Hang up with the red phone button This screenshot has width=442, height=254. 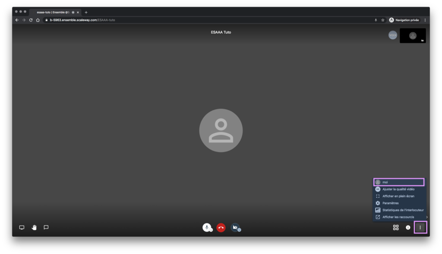(221, 228)
